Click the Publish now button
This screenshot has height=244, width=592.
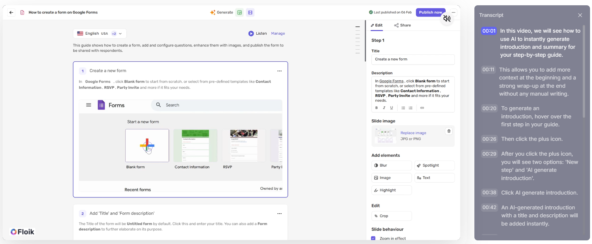430,12
